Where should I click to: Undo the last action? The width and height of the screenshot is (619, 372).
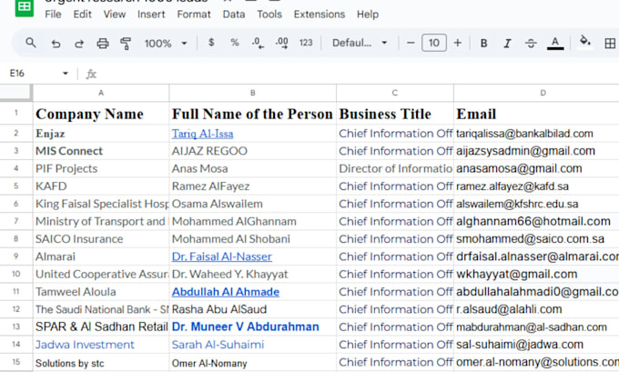[x=56, y=43]
